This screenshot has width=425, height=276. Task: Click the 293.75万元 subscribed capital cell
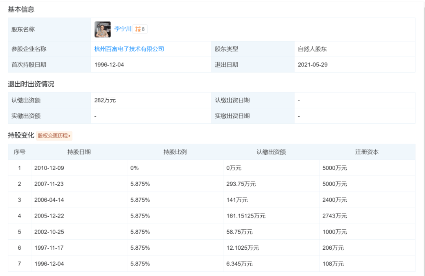click(x=241, y=184)
